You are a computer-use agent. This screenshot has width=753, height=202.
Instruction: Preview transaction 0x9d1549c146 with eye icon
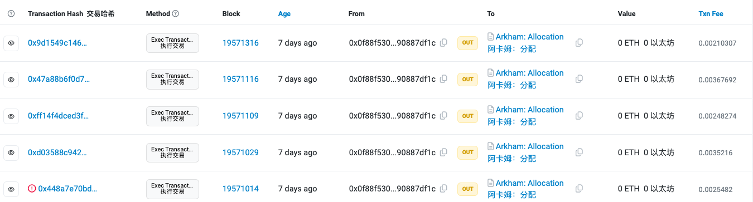coord(11,43)
